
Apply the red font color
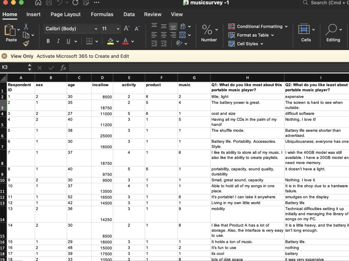(126, 41)
